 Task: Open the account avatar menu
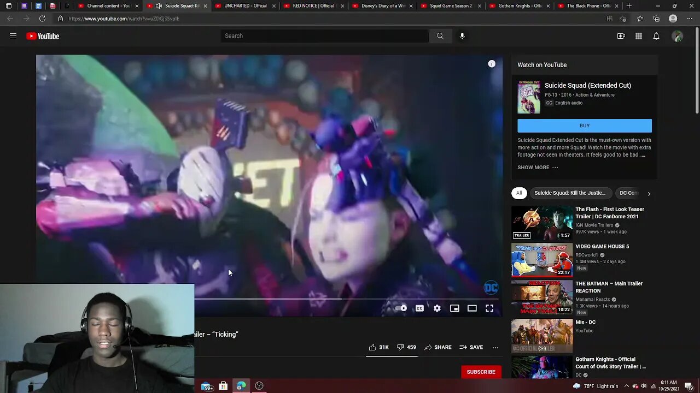678,36
